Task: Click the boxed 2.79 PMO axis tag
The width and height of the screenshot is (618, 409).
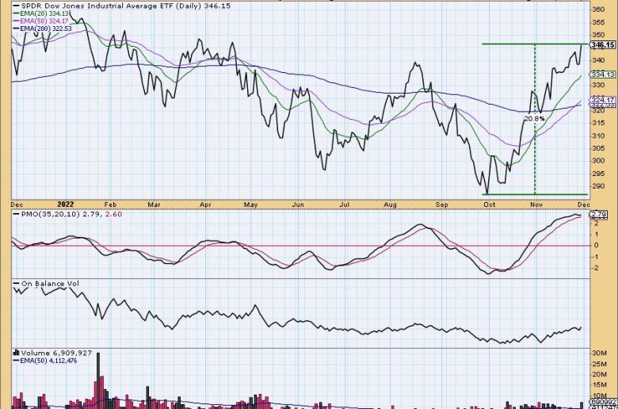Action: coord(599,215)
